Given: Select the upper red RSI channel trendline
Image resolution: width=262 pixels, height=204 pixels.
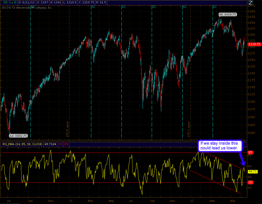Looking at the screenshot, I should coord(222,161).
